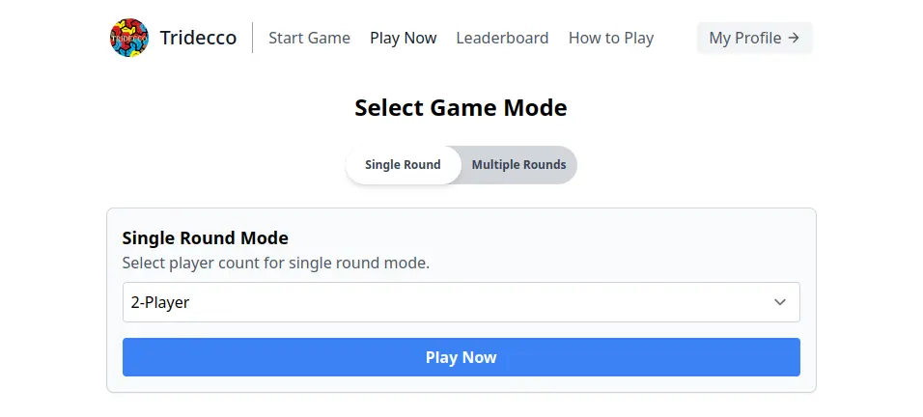The image size is (923, 417).
Task: Click the Tridecco colorful logo icon
Action: coord(129,38)
